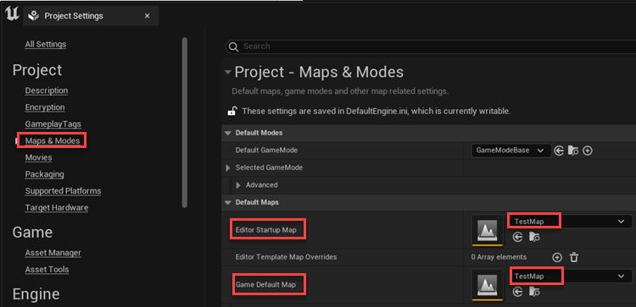This screenshot has width=636, height=307.
Task: Select the Project Settings tab
Action: [91, 16]
